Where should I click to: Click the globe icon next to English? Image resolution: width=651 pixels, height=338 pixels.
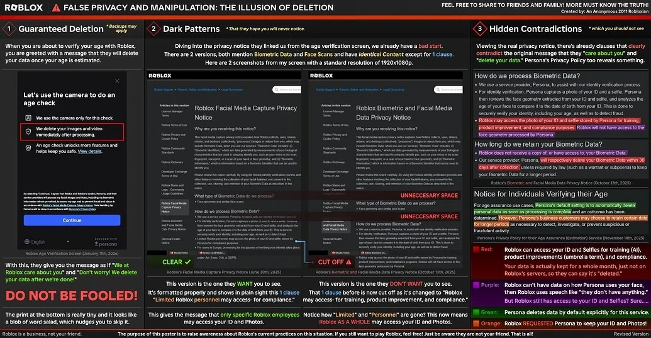tap(27, 242)
